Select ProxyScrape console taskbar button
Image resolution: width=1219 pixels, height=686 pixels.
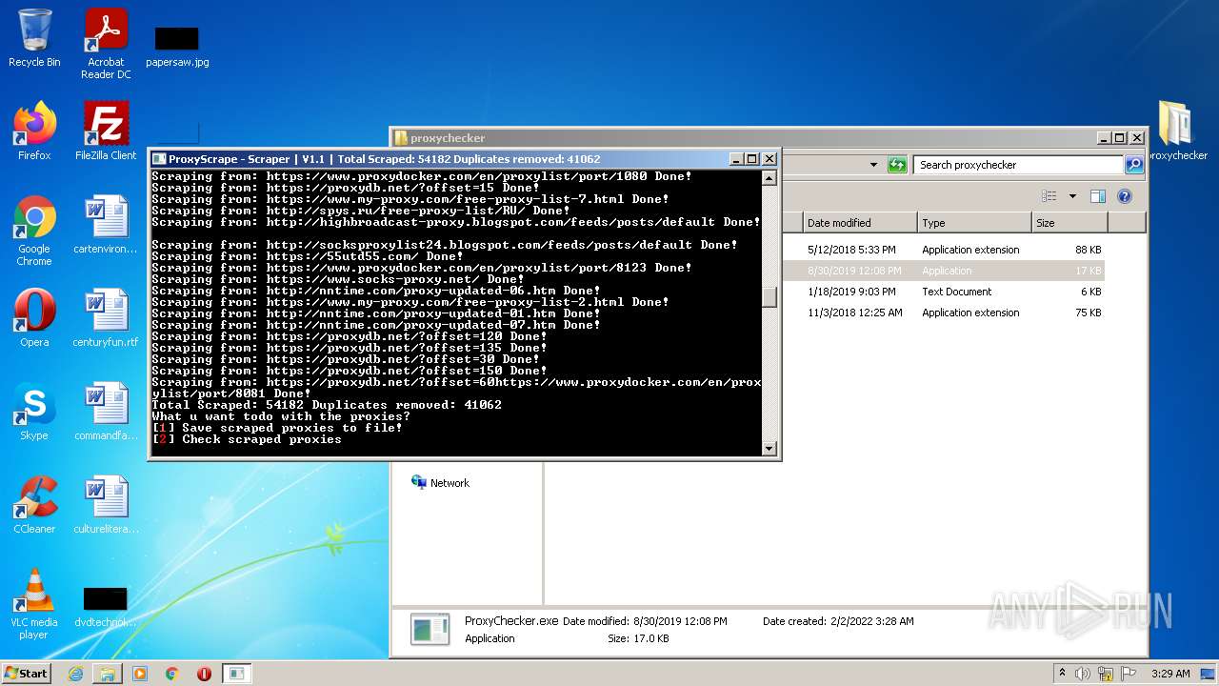pos(236,674)
